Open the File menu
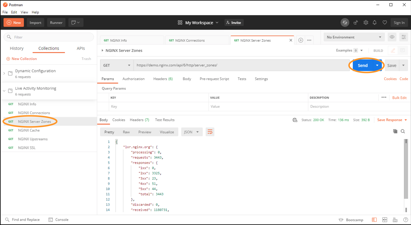411x225 pixels. (5, 12)
